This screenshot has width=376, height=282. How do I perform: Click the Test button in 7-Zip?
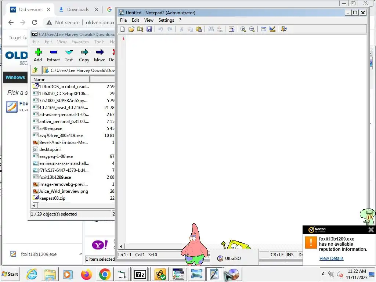tap(69, 55)
